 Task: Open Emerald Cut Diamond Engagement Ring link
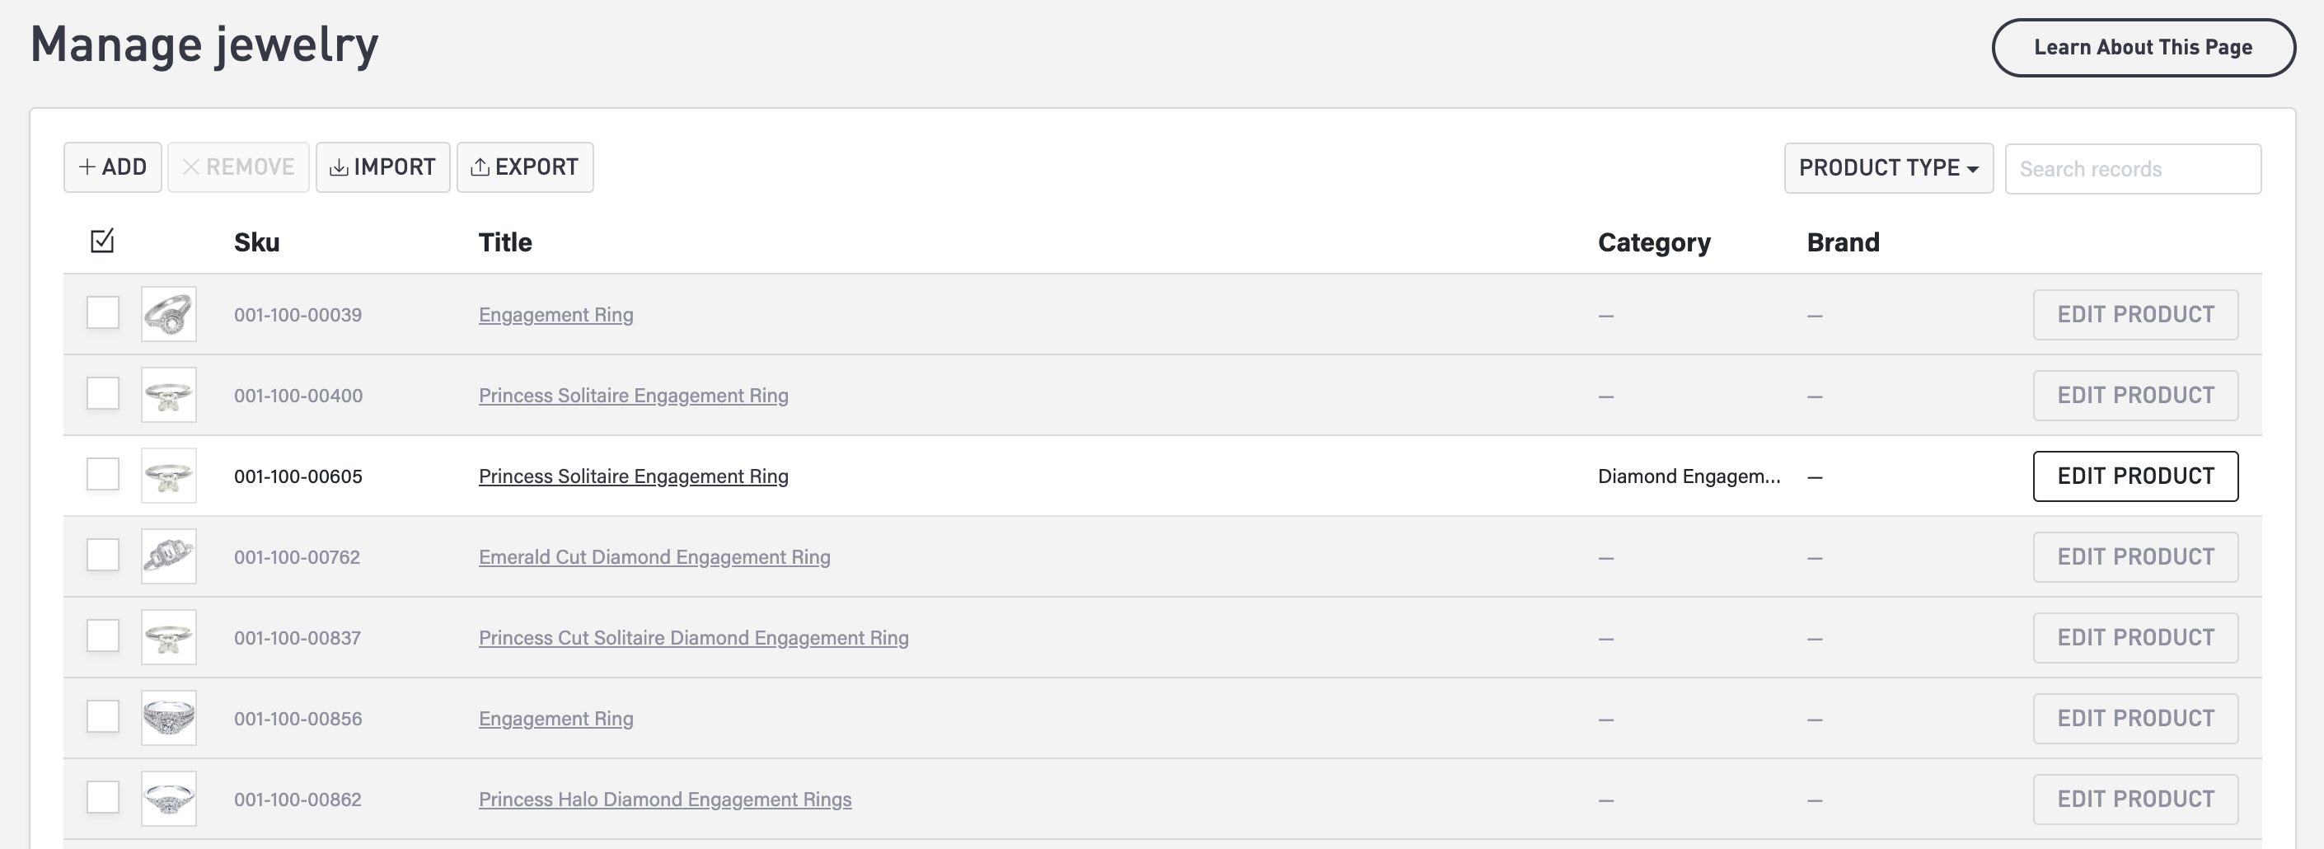coord(654,556)
